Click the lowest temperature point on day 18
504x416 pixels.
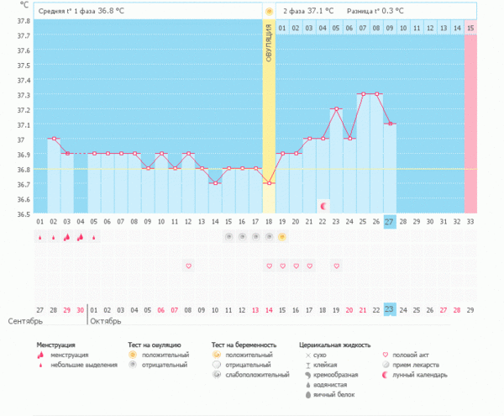(269, 183)
